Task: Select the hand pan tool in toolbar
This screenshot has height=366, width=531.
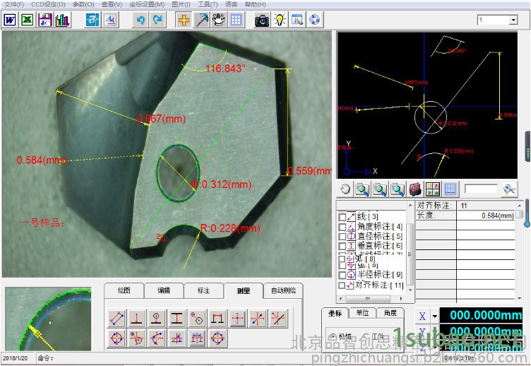Action: click(x=218, y=20)
